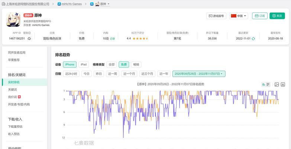Image resolution: width=291 pixels, height=149 pixels.
Task: Click the 第7名 ranking value
Action: 177,39
